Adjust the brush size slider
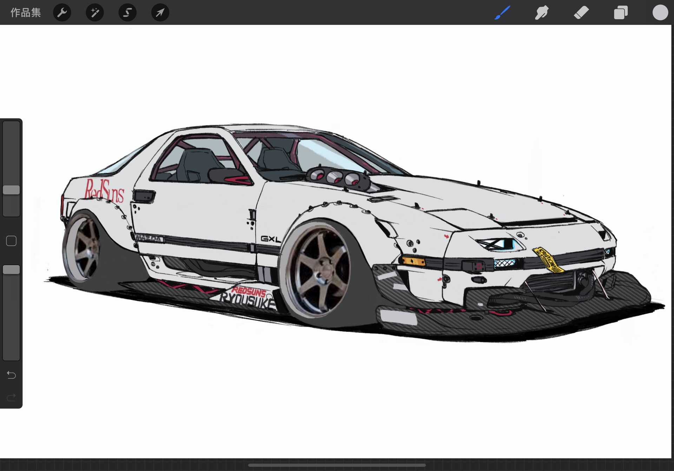Viewport: 674px width, 471px height. click(x=11, y=169)
